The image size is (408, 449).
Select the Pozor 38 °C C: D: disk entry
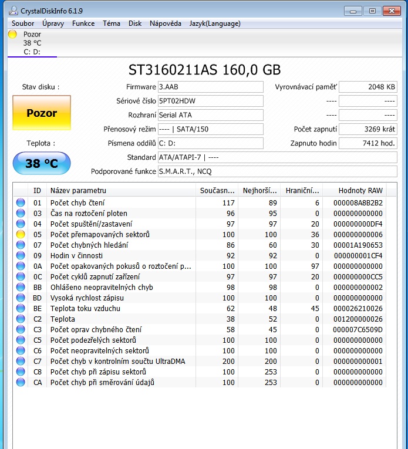tap(32, 43)
